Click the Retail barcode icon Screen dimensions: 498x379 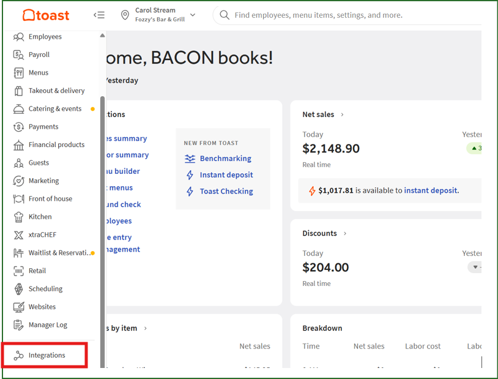click(x=18, y=271)
